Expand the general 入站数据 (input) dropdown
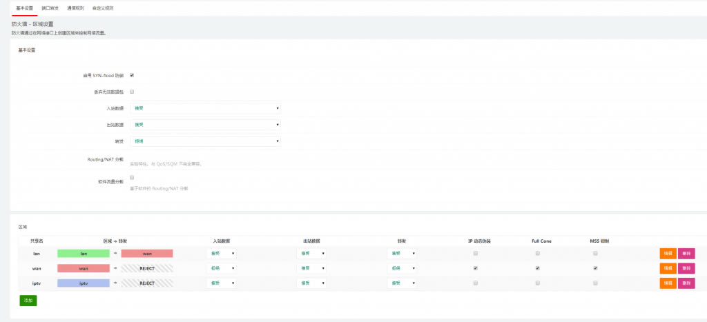Screen dimensions: 707x322 click(x=206, y=108)
